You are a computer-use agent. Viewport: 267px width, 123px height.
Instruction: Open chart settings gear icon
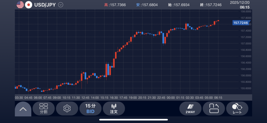click(x=67, y=108)
